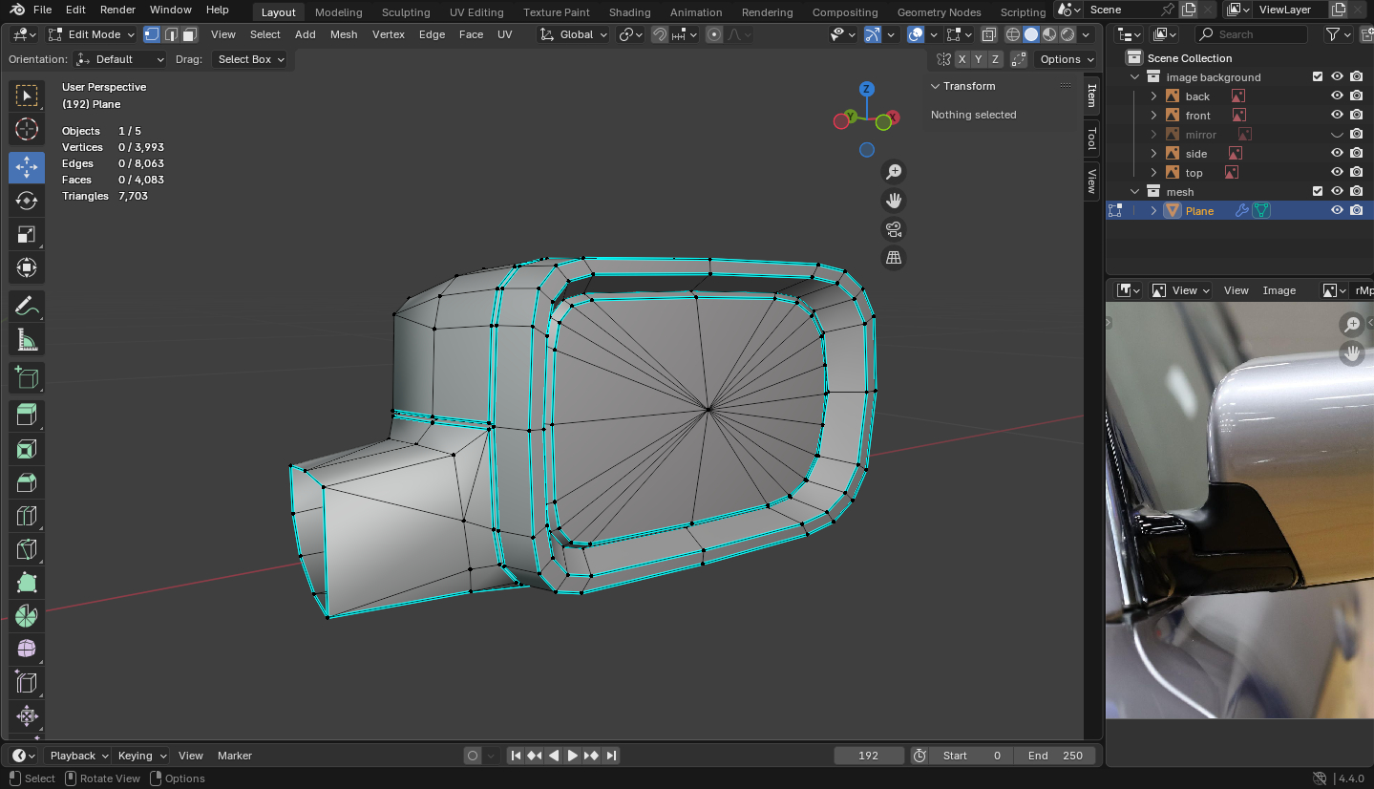Screen dimensions: 1374x789
Task: Select the Extrude Region tool
Action: tap(27, 415)
